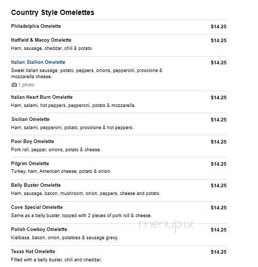The width and height of the screenshot is (258, 267).
Task: Click the menupix watermark logo
Action: coord(166,225)
